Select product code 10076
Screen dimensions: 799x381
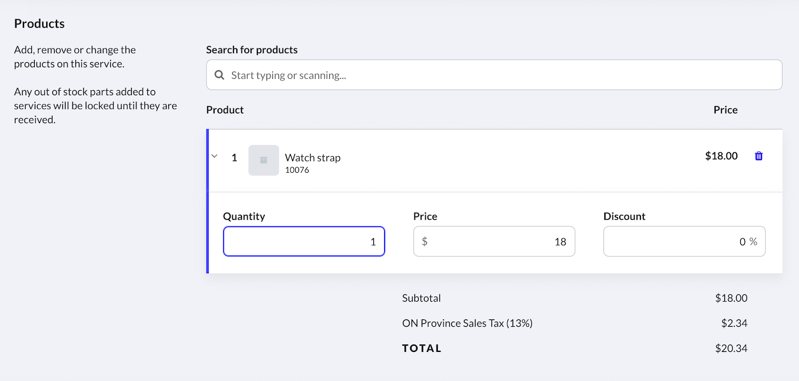(x=297, y=170)
